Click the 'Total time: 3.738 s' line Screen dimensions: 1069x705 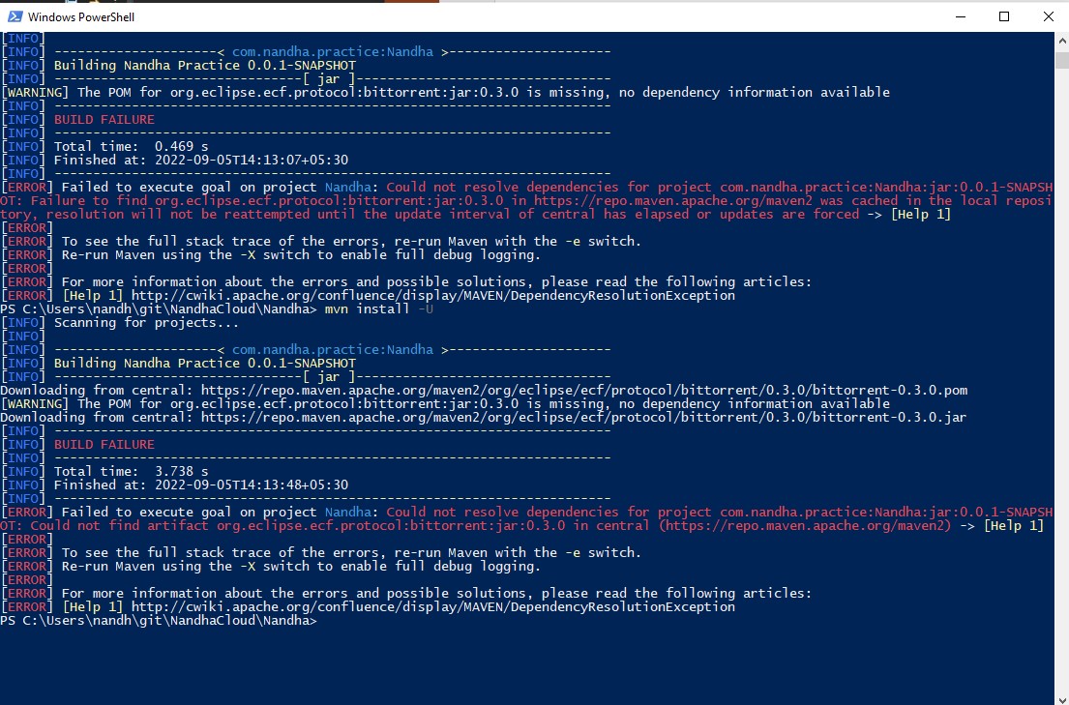[x=131, y=472]
